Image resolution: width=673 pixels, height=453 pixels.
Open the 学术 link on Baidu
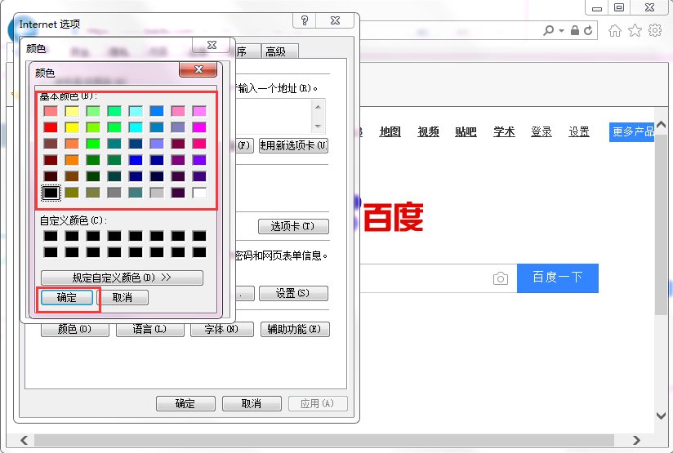click(x=504, y=131)
